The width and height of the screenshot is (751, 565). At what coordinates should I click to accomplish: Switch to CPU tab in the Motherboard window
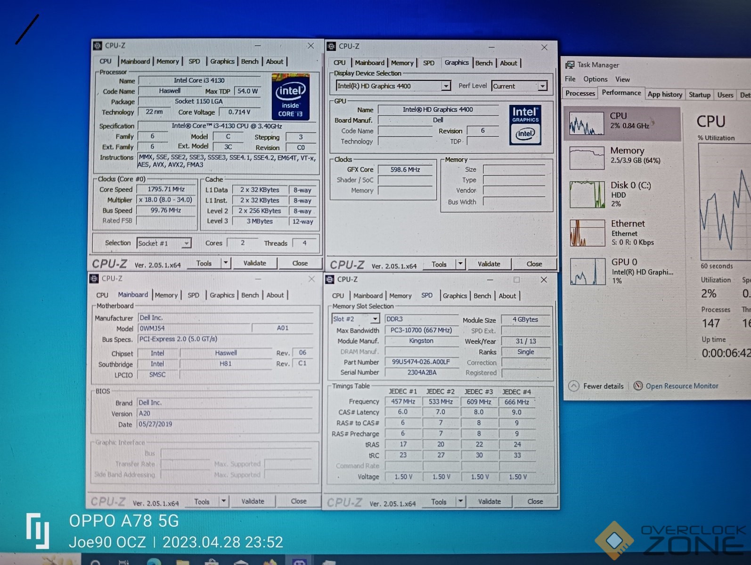(x=102, y=295)
